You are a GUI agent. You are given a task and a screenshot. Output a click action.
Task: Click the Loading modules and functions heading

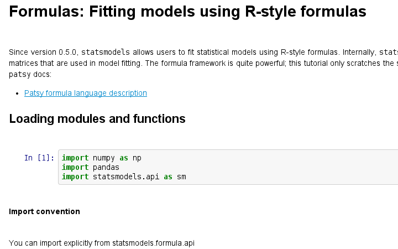tap(97, 118)
